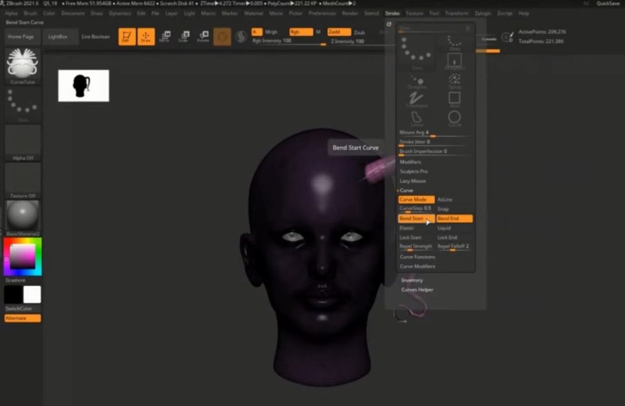This screenshot has height=406, width=625.
Task: Open the Stroke menu
Action: coord(392,13)
